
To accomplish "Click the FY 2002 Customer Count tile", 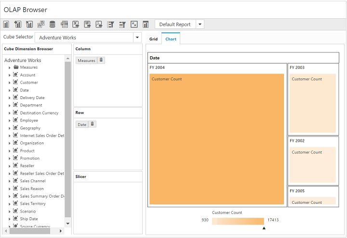I will point(313,165).
